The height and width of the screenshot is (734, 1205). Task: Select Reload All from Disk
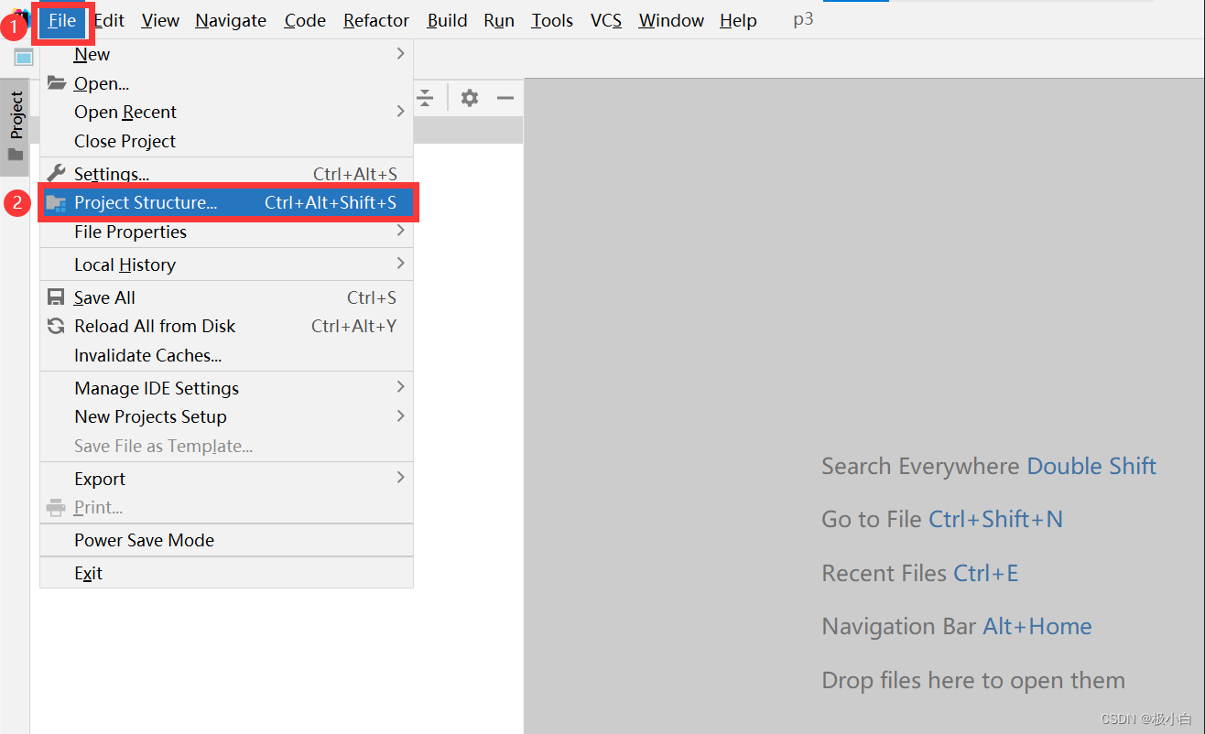(226, 326)
